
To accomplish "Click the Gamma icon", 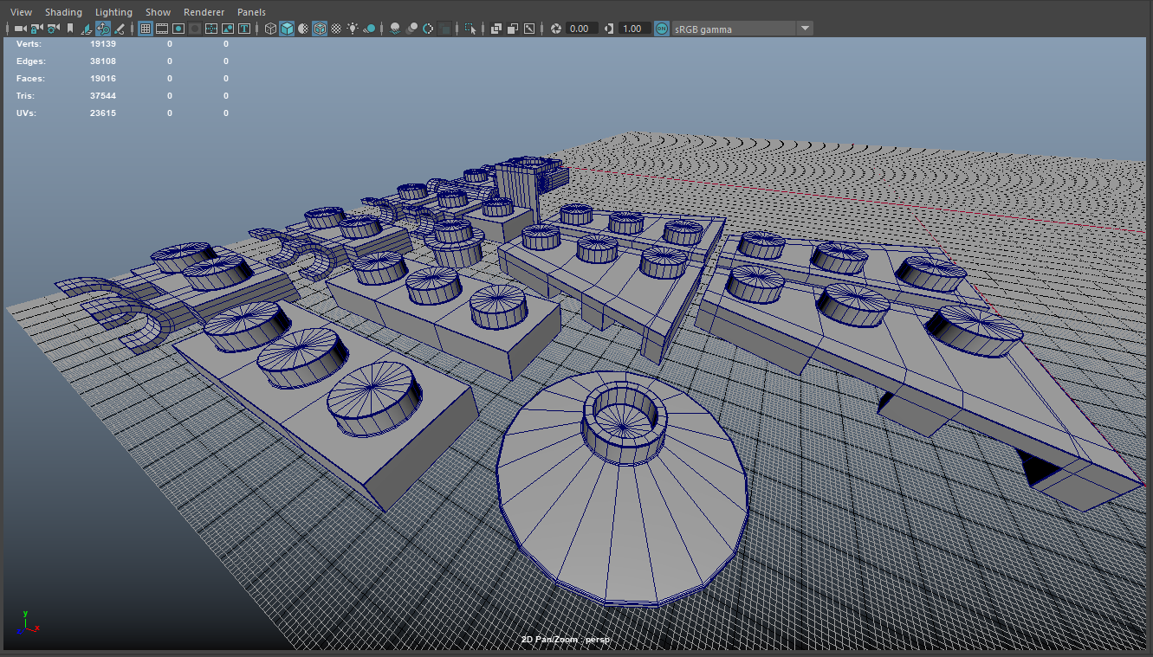I will click(609, 29).
